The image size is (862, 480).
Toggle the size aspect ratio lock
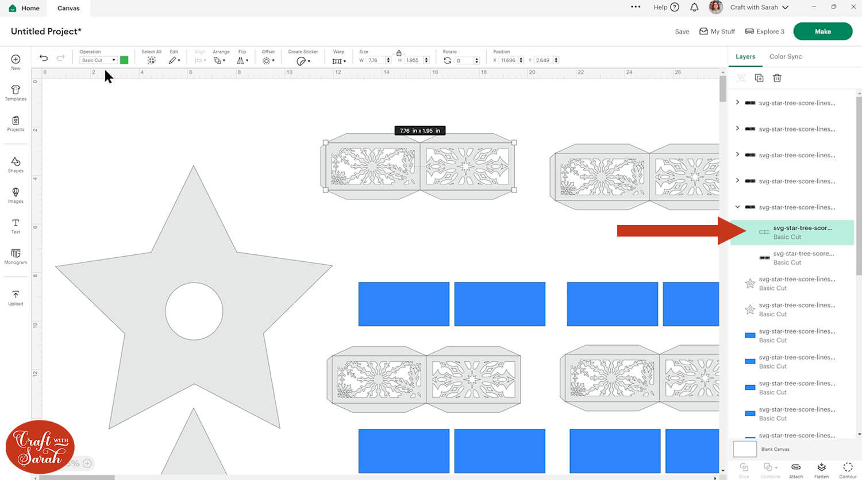399,53
